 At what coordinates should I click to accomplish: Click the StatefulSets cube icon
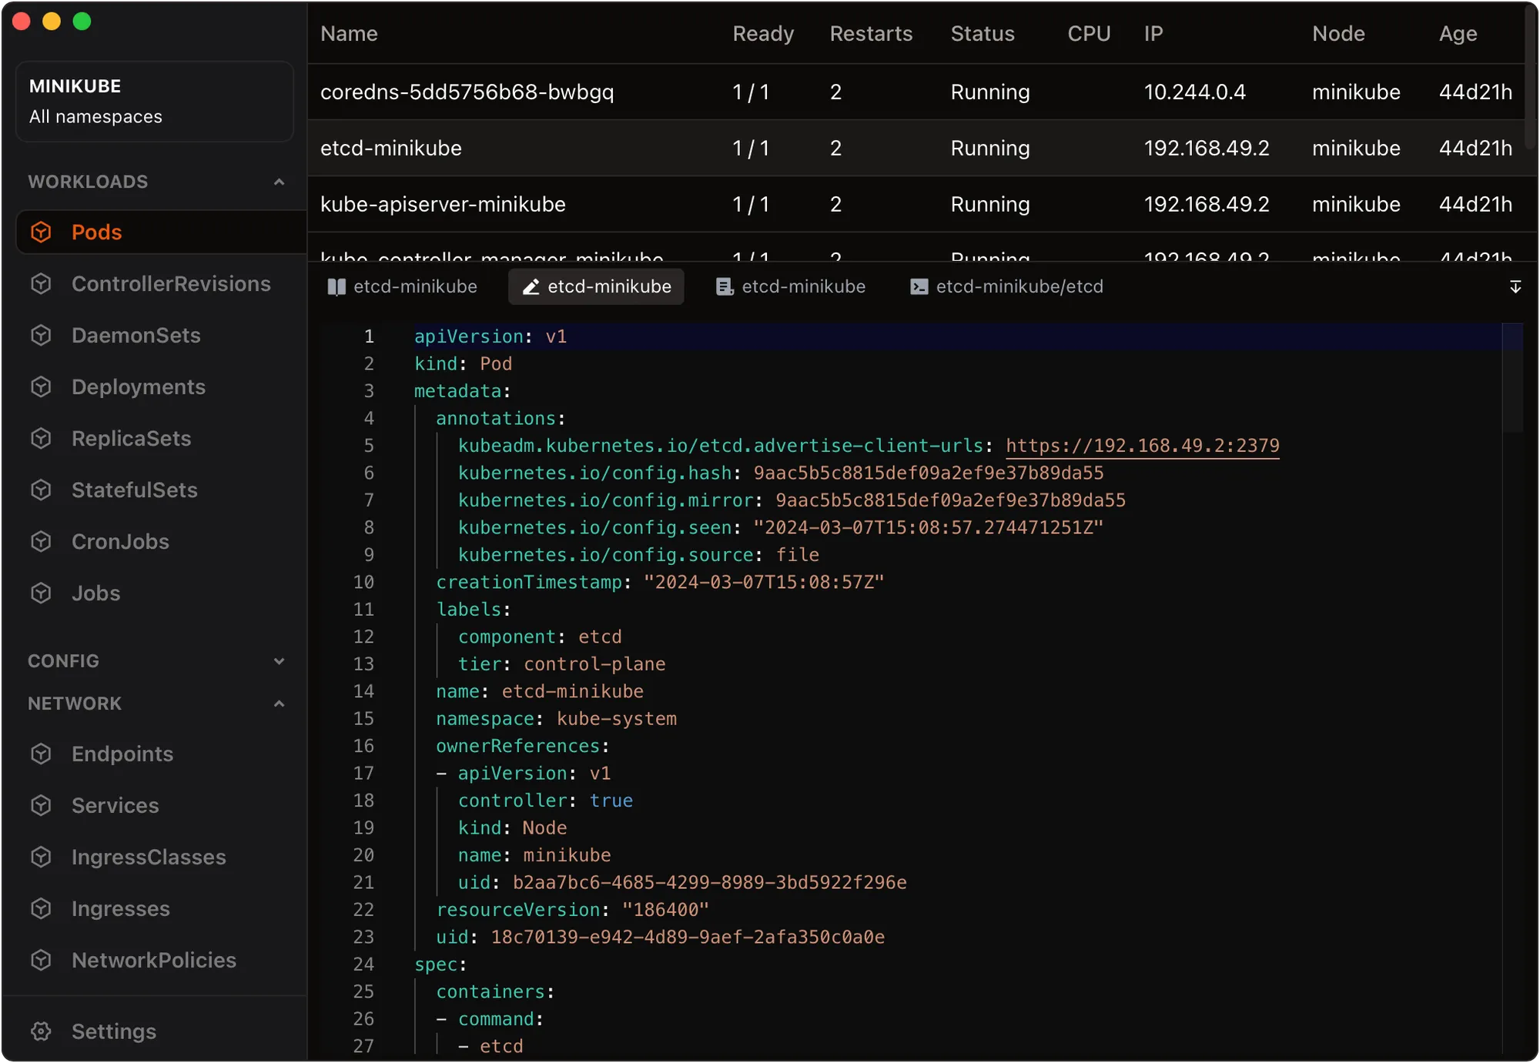(x=42, y=490)
